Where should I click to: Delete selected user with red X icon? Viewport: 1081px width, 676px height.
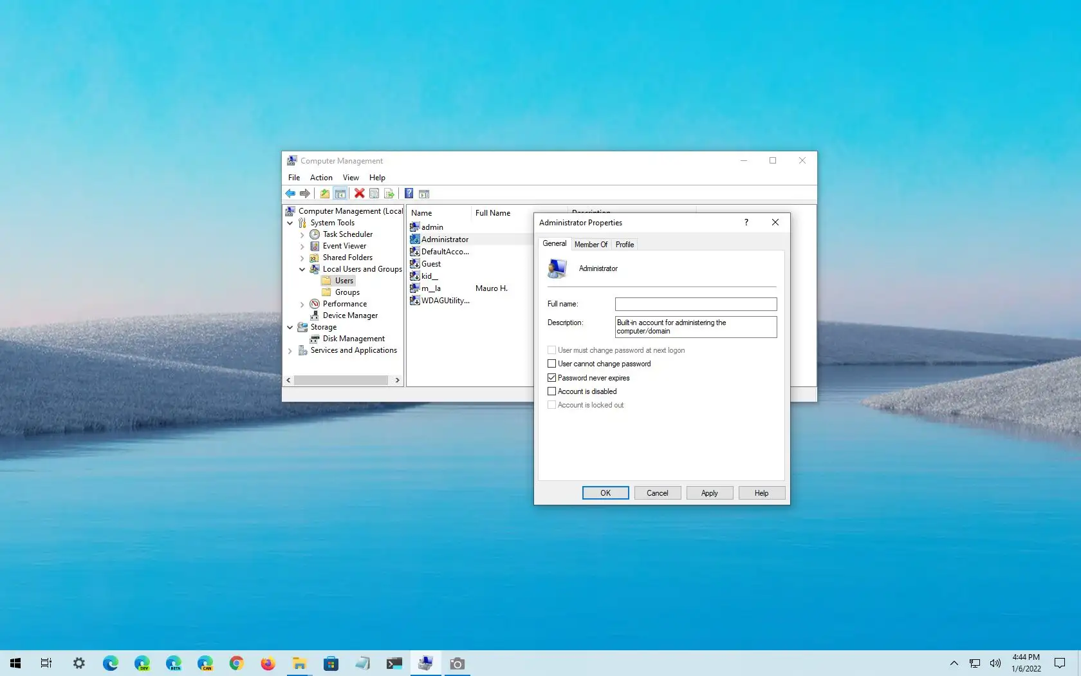pos(359,194)
